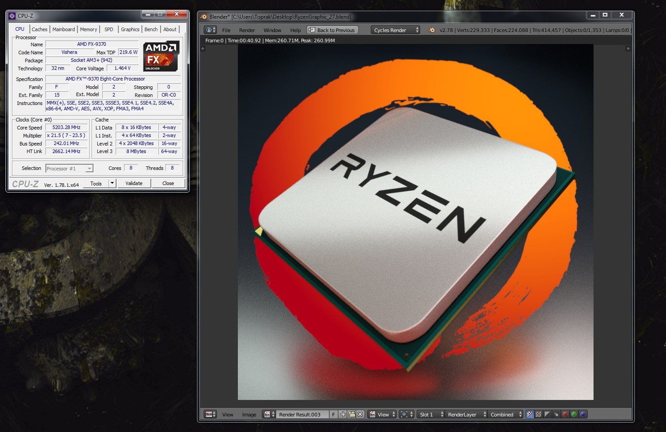Show Alpha channel only
Screen dimensions: 666x432
coord(547,414)
